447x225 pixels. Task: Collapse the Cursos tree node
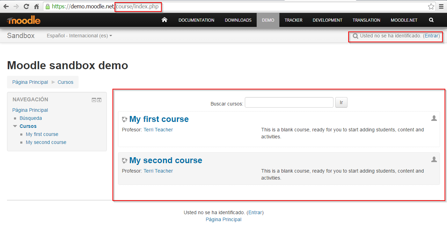[15, 126]
